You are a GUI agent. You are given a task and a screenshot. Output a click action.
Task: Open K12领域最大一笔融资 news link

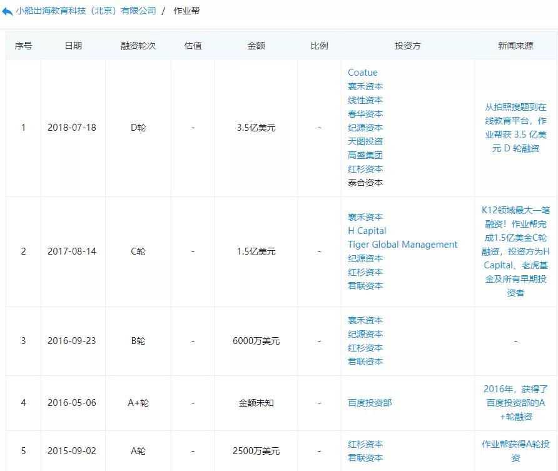coord(515,251)
